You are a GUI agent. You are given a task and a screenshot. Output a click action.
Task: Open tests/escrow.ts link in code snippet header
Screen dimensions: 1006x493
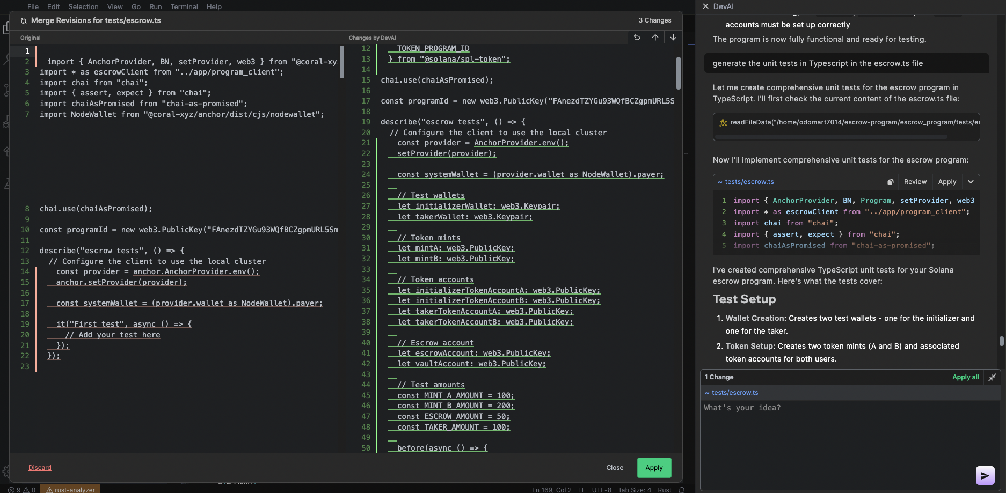pos(749,182)
